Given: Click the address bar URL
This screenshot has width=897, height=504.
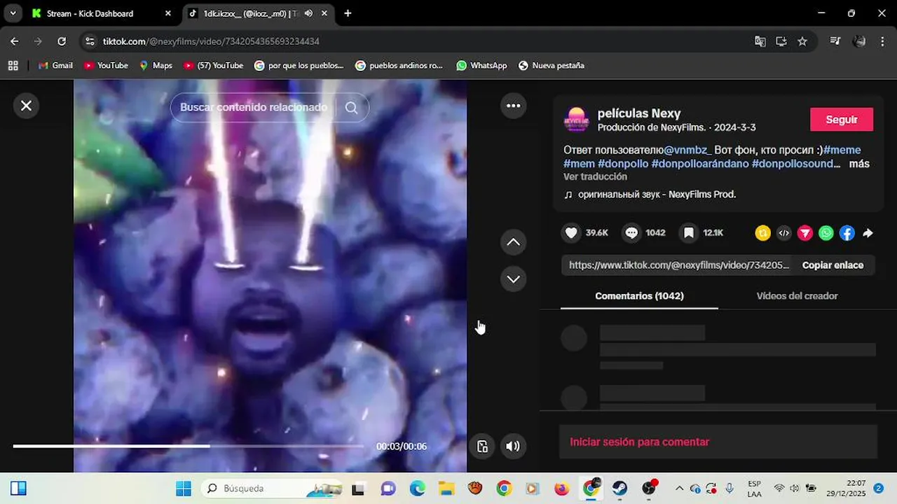Looking at the screenshot, I should (x=211, y=41).
